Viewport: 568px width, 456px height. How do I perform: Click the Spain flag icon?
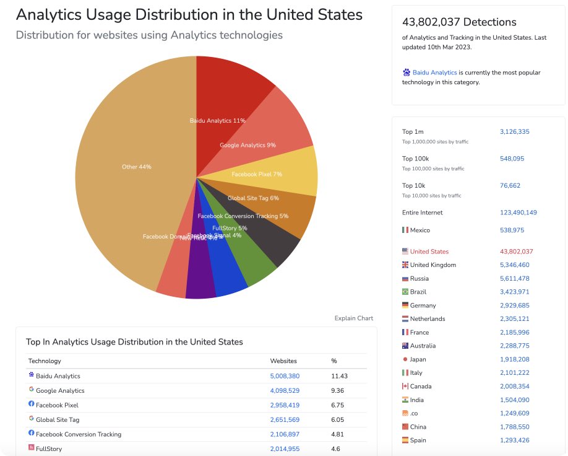[x=405, y=440]
